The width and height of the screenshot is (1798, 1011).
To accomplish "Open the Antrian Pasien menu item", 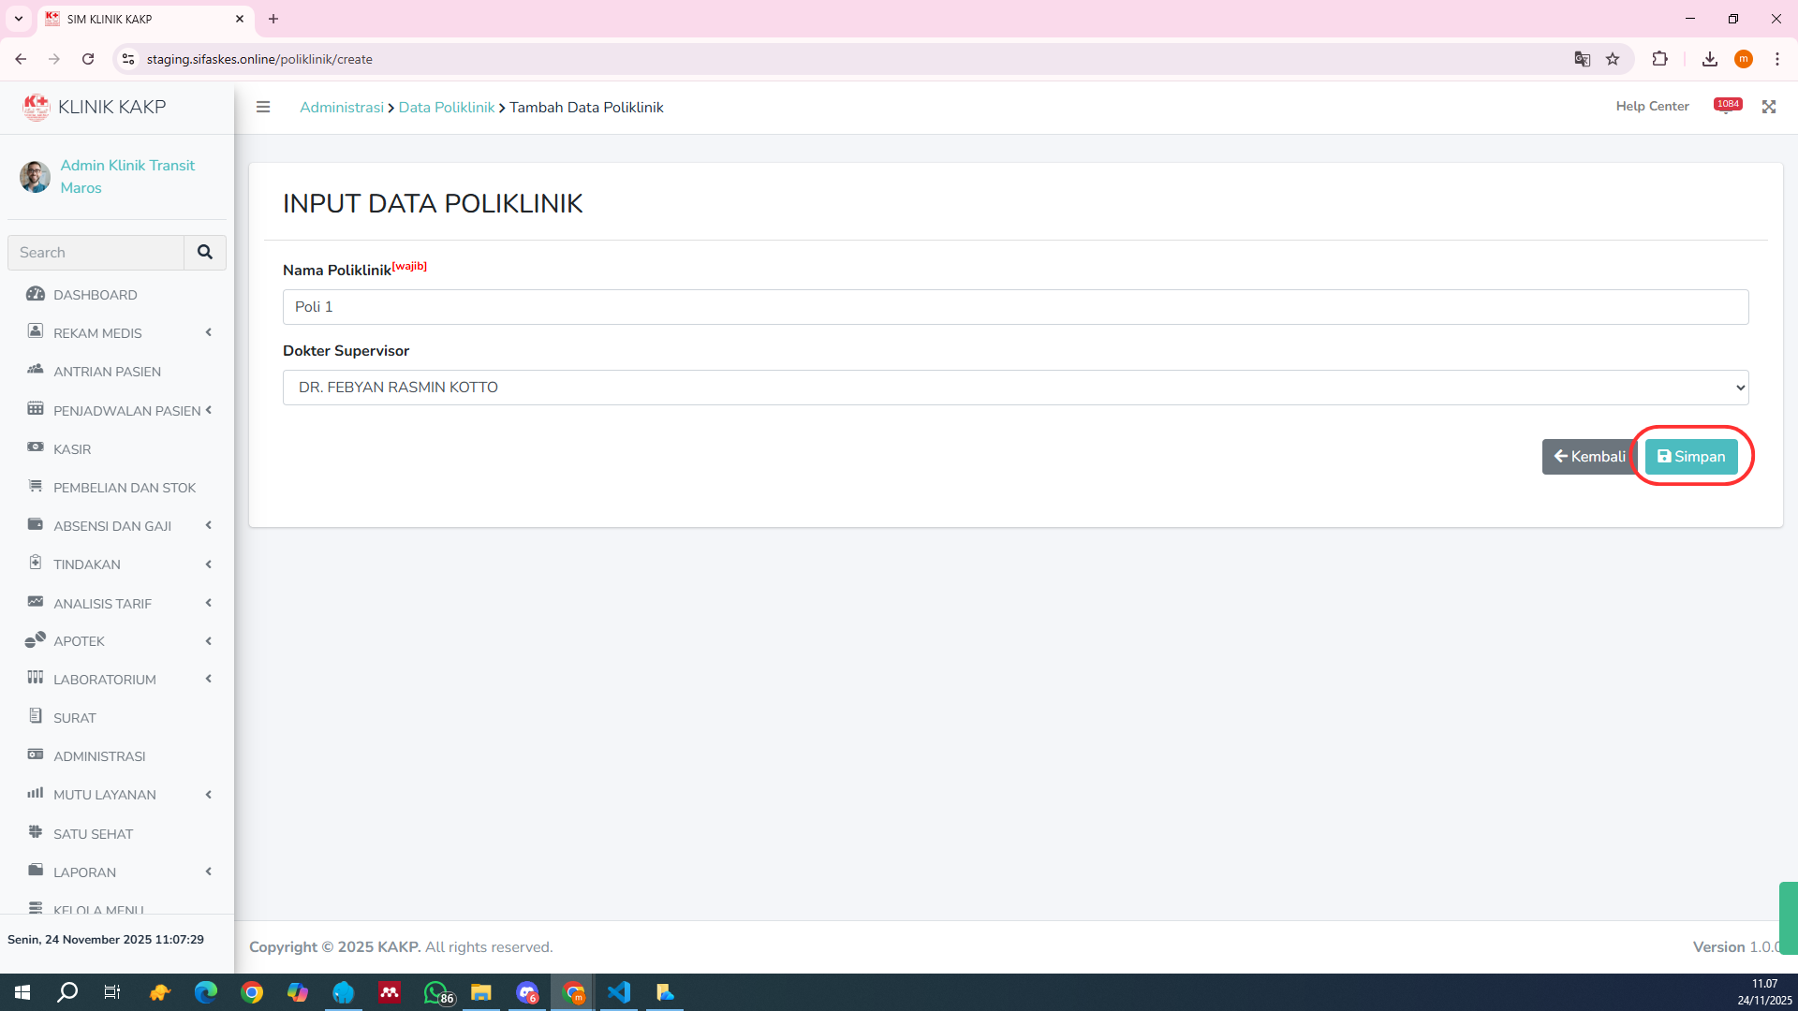I will (107, 372).
